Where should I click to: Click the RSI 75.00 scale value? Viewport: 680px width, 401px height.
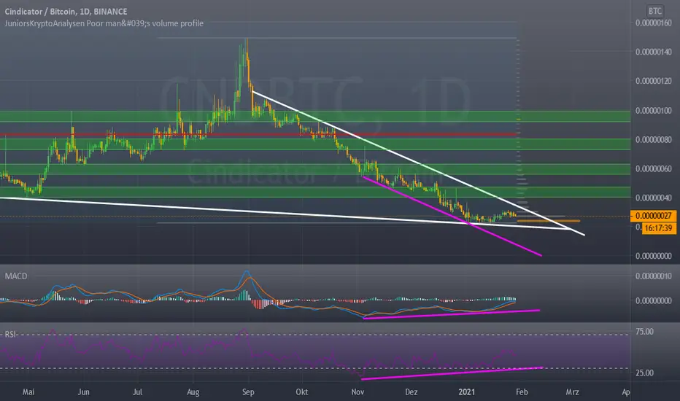[x=644, y=332]
